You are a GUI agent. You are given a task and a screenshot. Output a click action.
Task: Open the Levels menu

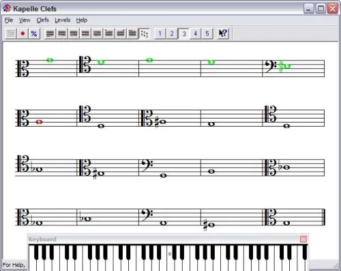click(63, 20)
